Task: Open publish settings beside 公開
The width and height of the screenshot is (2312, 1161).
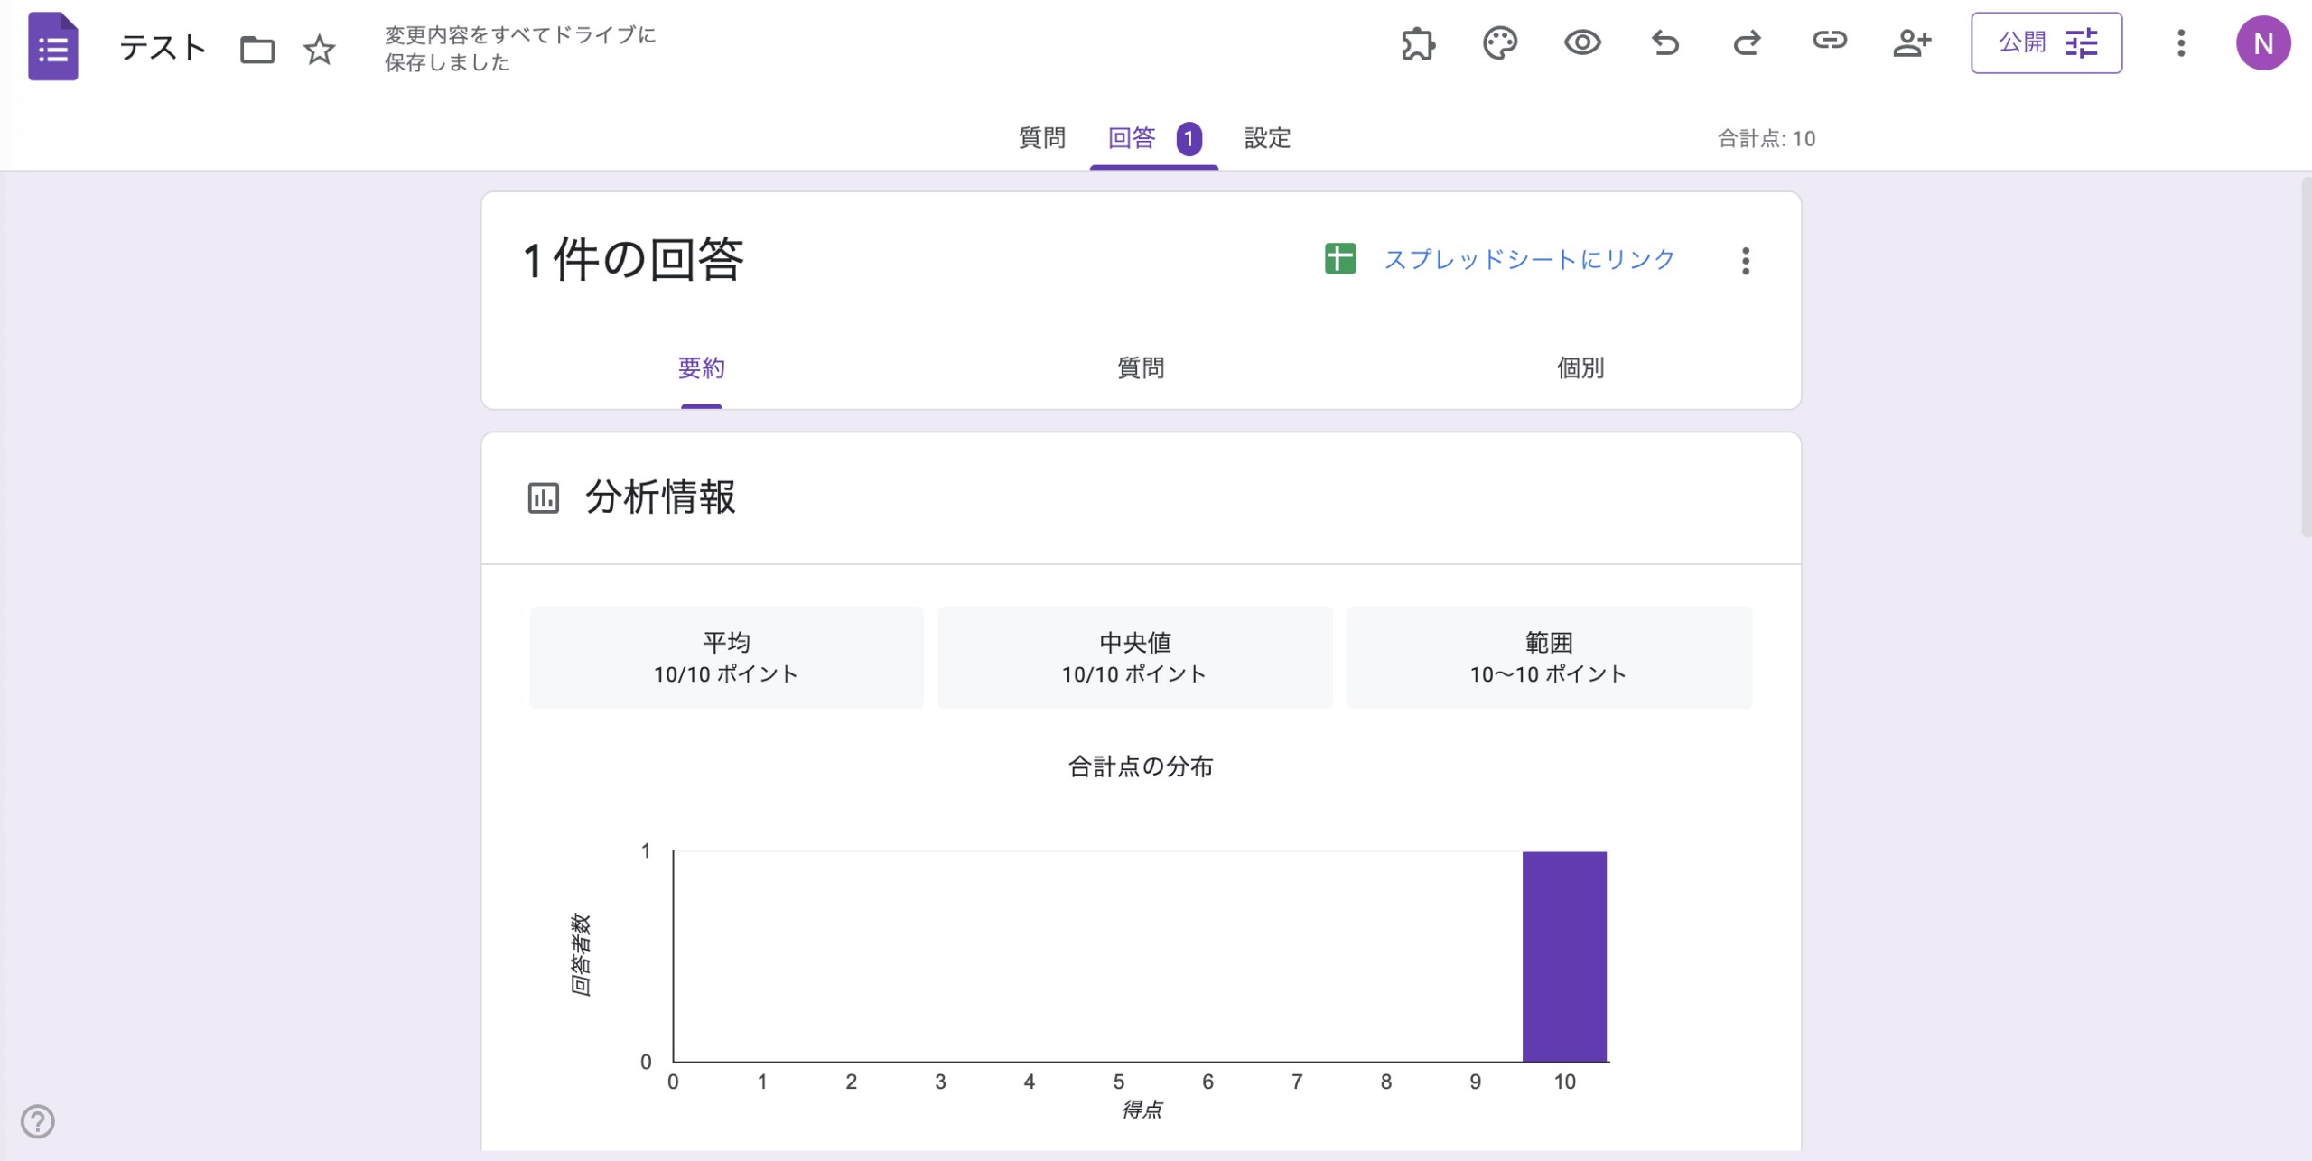Action: 2082,42
